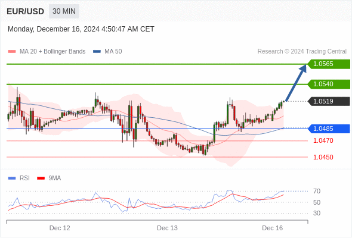This screenshot has height=238, width=352.
Task: Click the blue upward forecast arrow
Action: click(x=296, y=83)
